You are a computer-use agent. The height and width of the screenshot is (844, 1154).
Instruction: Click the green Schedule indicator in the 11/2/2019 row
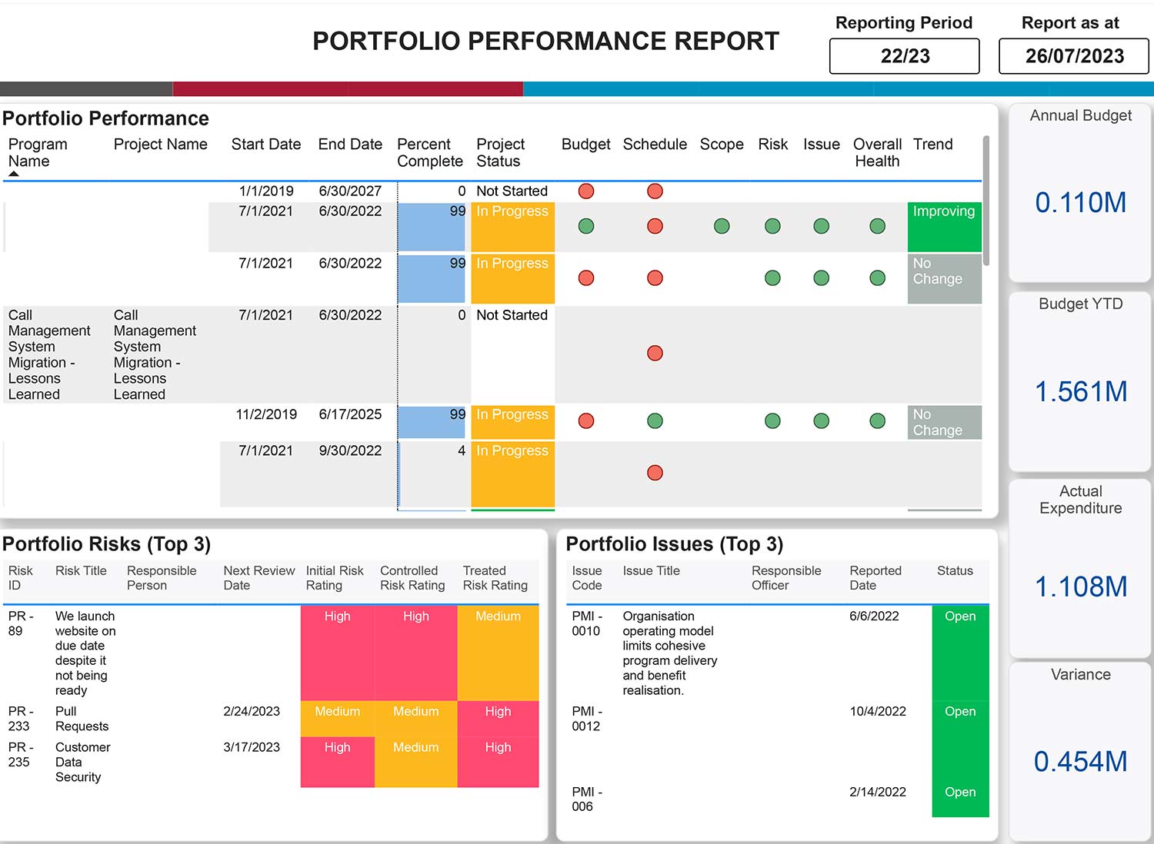click(x=655, y=421)
